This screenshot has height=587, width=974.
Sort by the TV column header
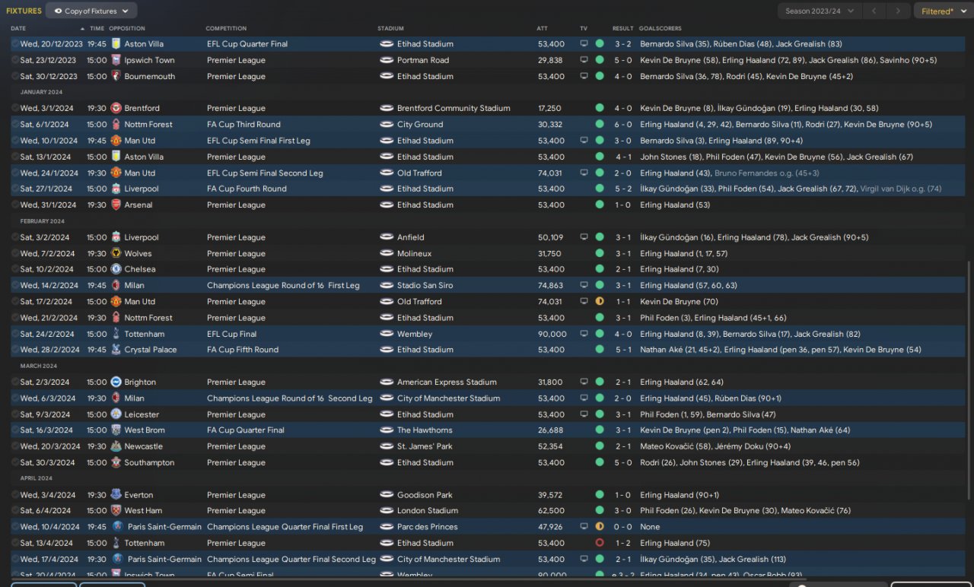click(x=584, y=28)
